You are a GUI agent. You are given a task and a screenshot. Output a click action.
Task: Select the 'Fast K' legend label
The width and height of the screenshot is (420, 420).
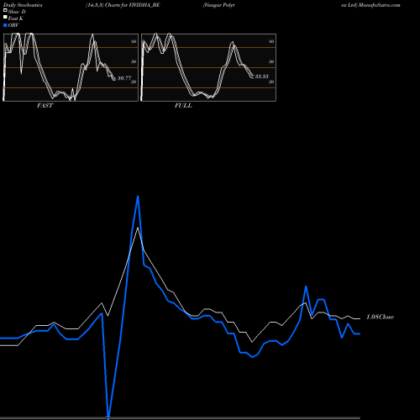tap(16, 18)
